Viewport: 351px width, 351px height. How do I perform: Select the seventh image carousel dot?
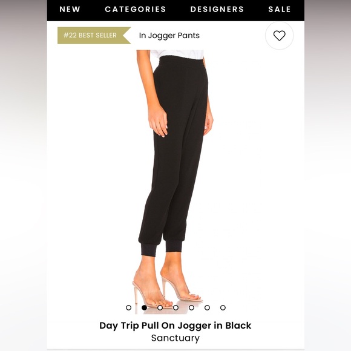(x=223, y=307)
